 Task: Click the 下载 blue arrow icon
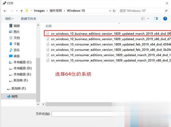[11, 44]
